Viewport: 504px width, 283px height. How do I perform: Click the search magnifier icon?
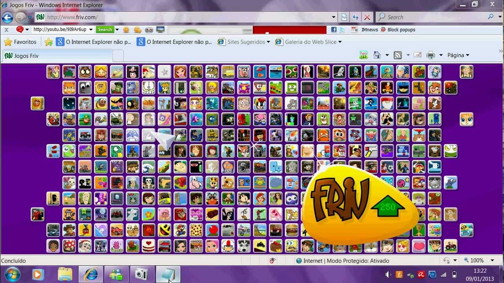(x=491, y=17)
